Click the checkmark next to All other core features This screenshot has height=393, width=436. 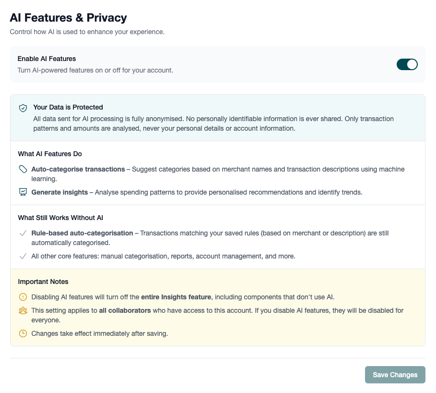[x=23, y=256]
